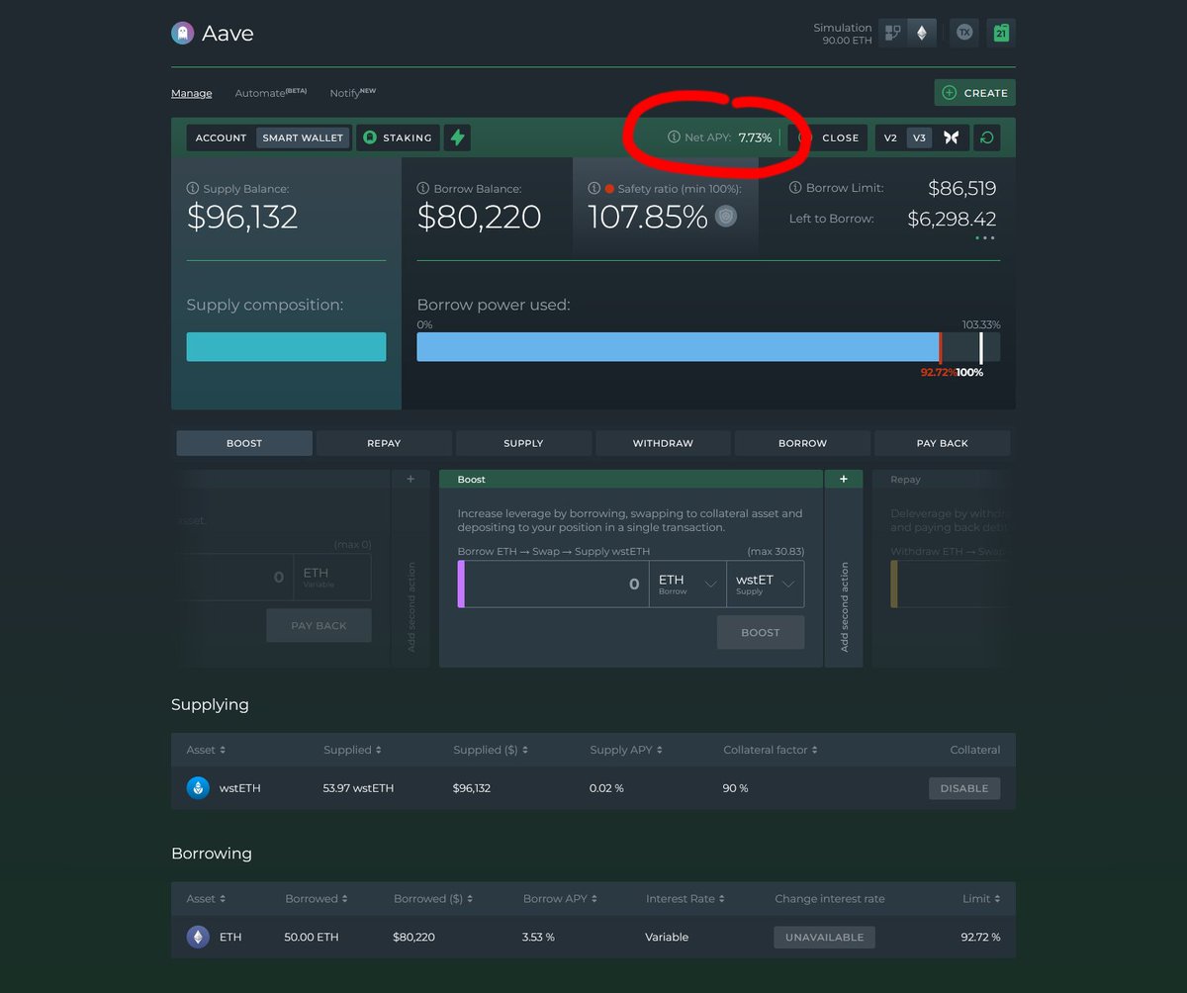Click the (max 30.83) link
The height and width of the screenshot is (993, 1187).
click(x=776, y=551)
